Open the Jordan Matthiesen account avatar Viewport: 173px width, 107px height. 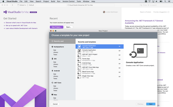click(x=104, y=12)
